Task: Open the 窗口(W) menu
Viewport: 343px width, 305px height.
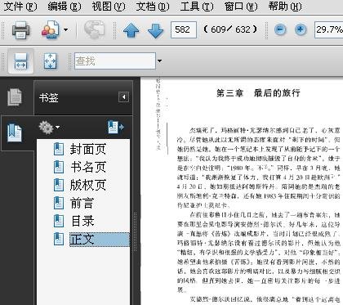Action: (x=241, y=6)
